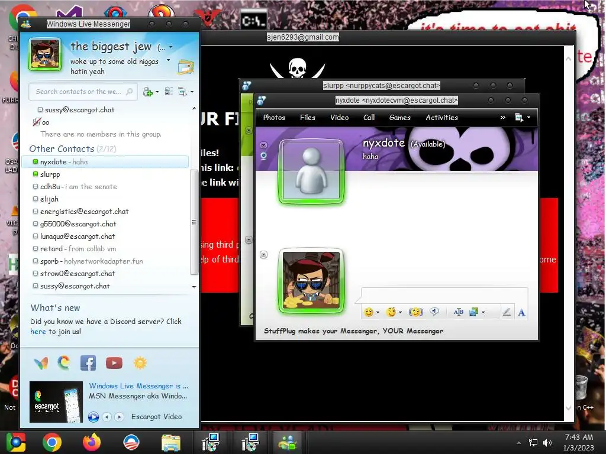Play the Escargot Video clip

93,417
